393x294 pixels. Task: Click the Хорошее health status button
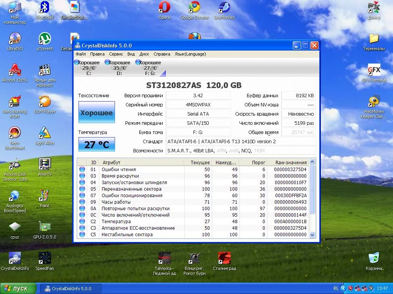97,113
